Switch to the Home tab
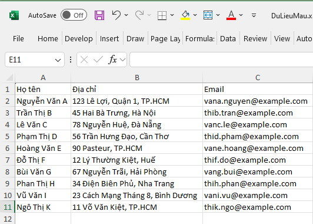 (48, 38)
